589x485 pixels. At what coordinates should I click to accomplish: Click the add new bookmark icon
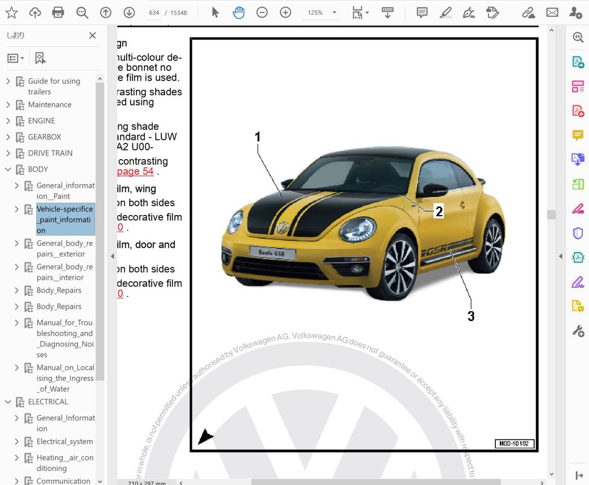[x=40, y=58]
